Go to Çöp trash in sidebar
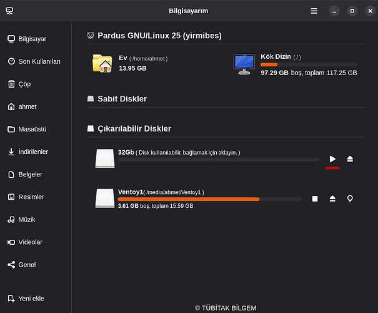Image resolution: width=378 pixels, height=313 pixels. click(x=24, y=84)
